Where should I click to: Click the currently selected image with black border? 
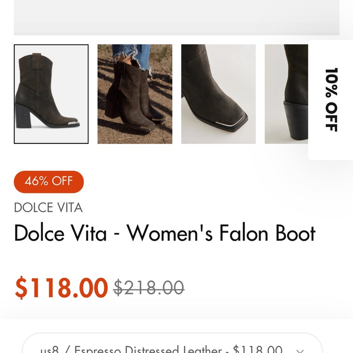coord(50,93)
